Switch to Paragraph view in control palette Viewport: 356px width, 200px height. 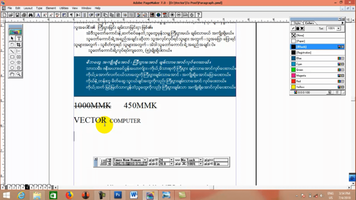tap(109, 164)
